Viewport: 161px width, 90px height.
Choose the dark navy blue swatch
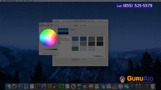point(83,39)
